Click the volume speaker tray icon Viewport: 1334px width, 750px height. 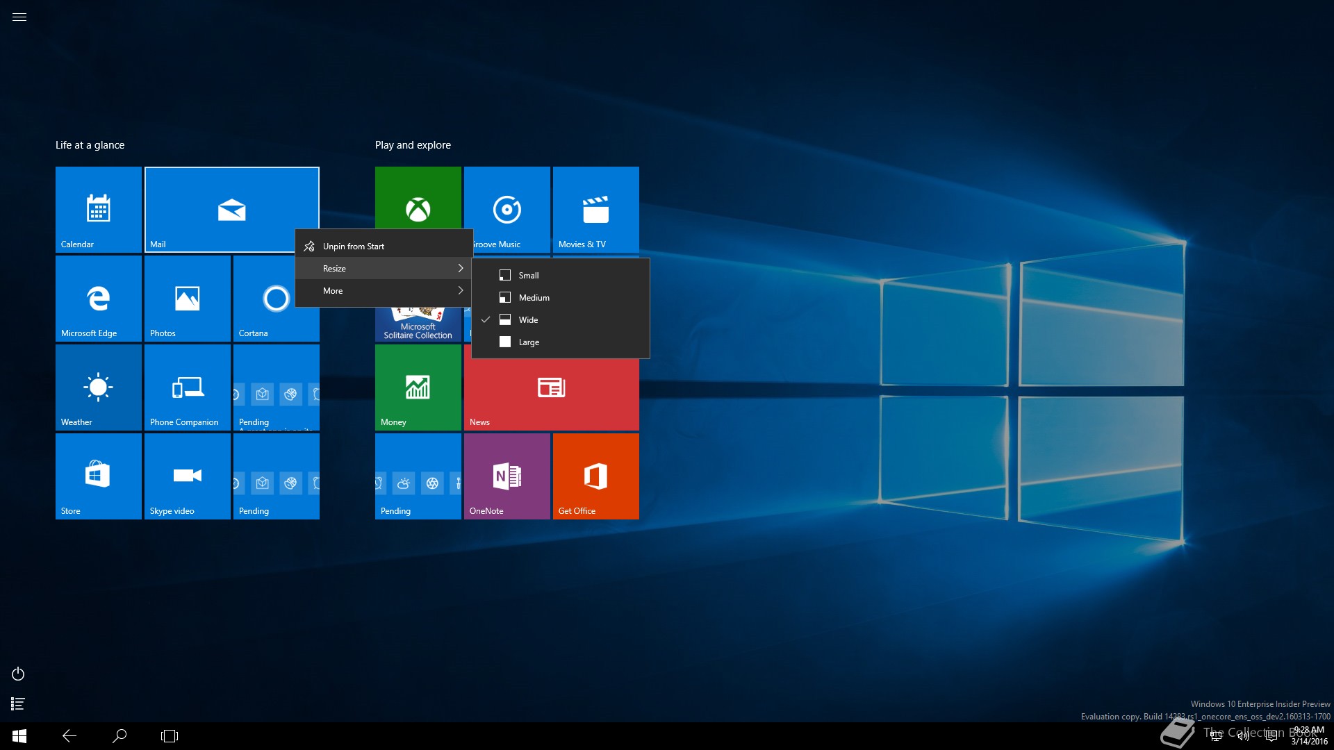click(x=1244, y=736)
